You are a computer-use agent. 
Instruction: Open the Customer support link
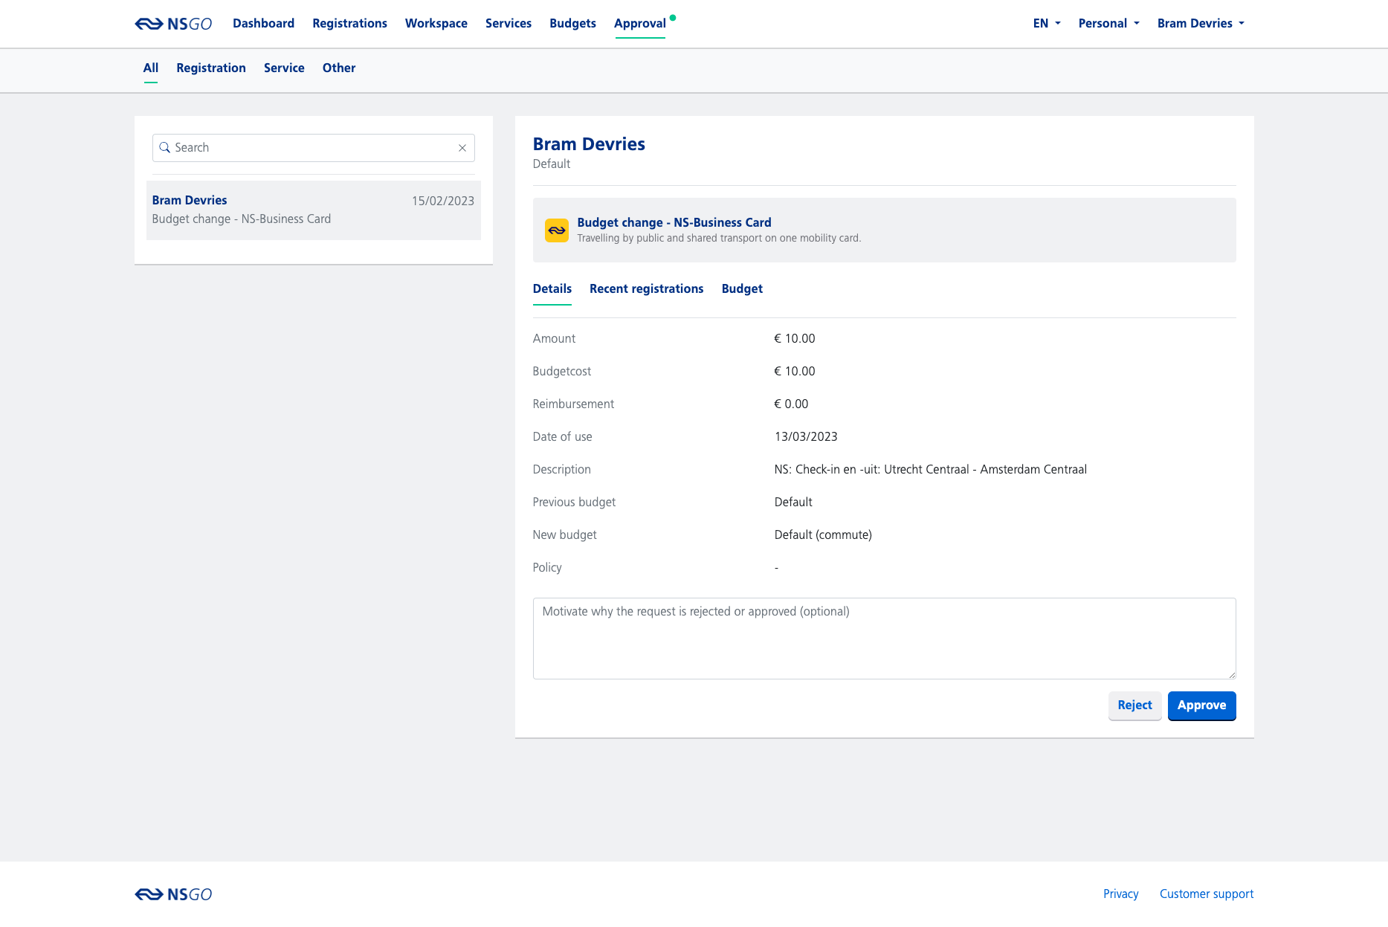click(x=1206, y=894)
